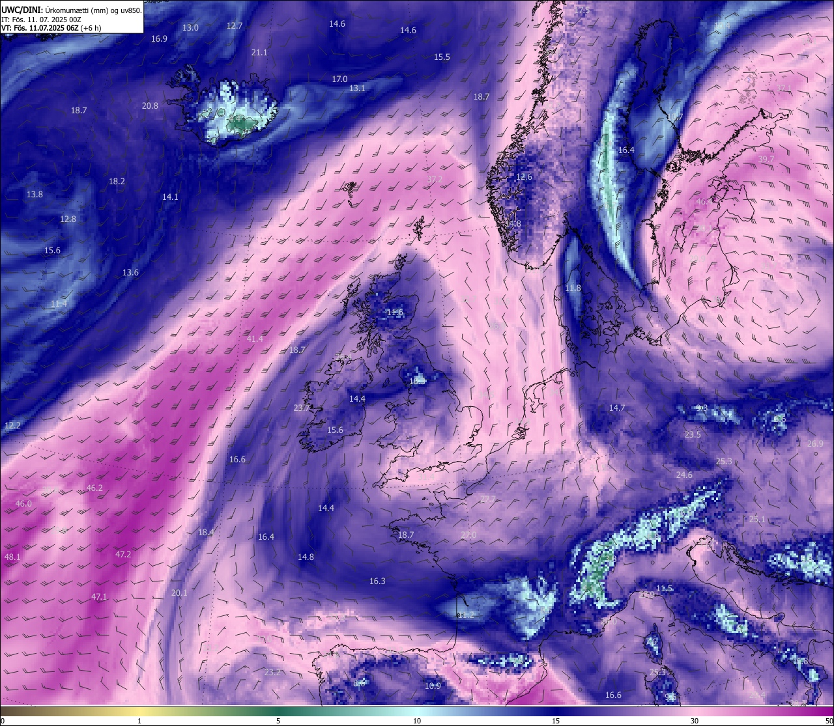
Task: Click the 16.3 value in the Bay of Biscay
Action: 377,581
